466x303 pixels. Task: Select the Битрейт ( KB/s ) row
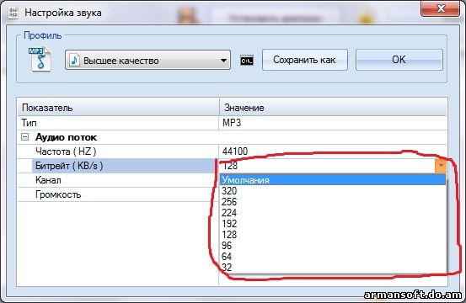point(232,166)
